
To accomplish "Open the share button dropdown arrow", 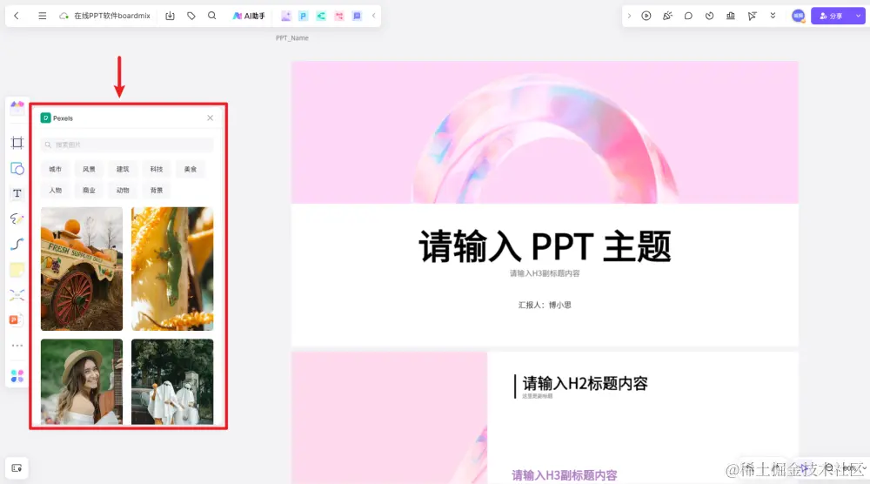I will (859, 16).
